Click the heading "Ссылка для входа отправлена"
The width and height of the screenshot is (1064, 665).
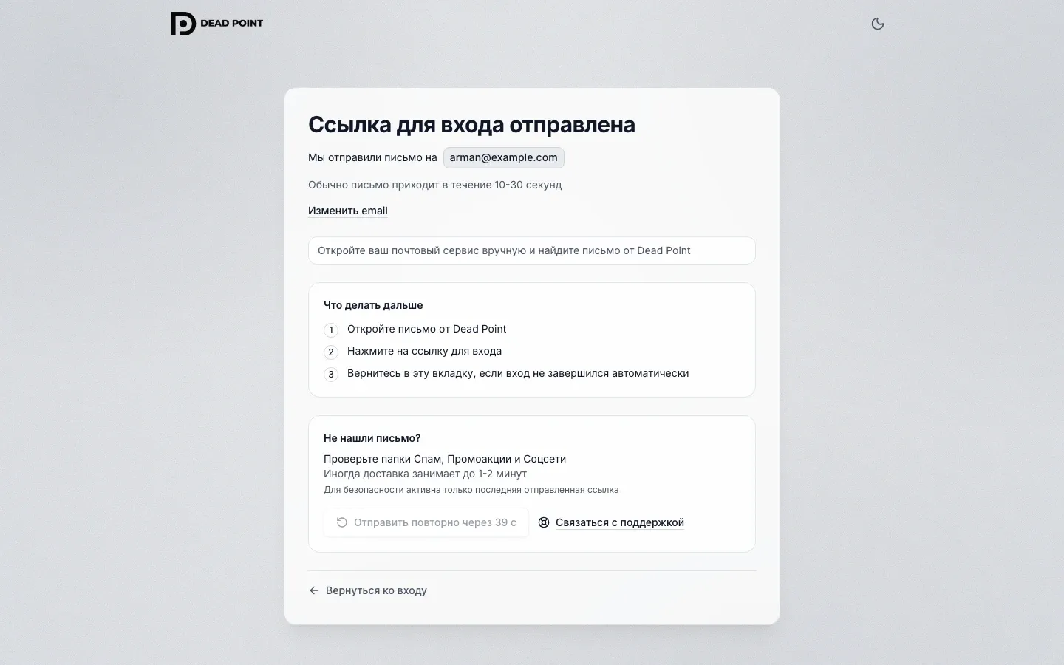(x=471, y=125)
